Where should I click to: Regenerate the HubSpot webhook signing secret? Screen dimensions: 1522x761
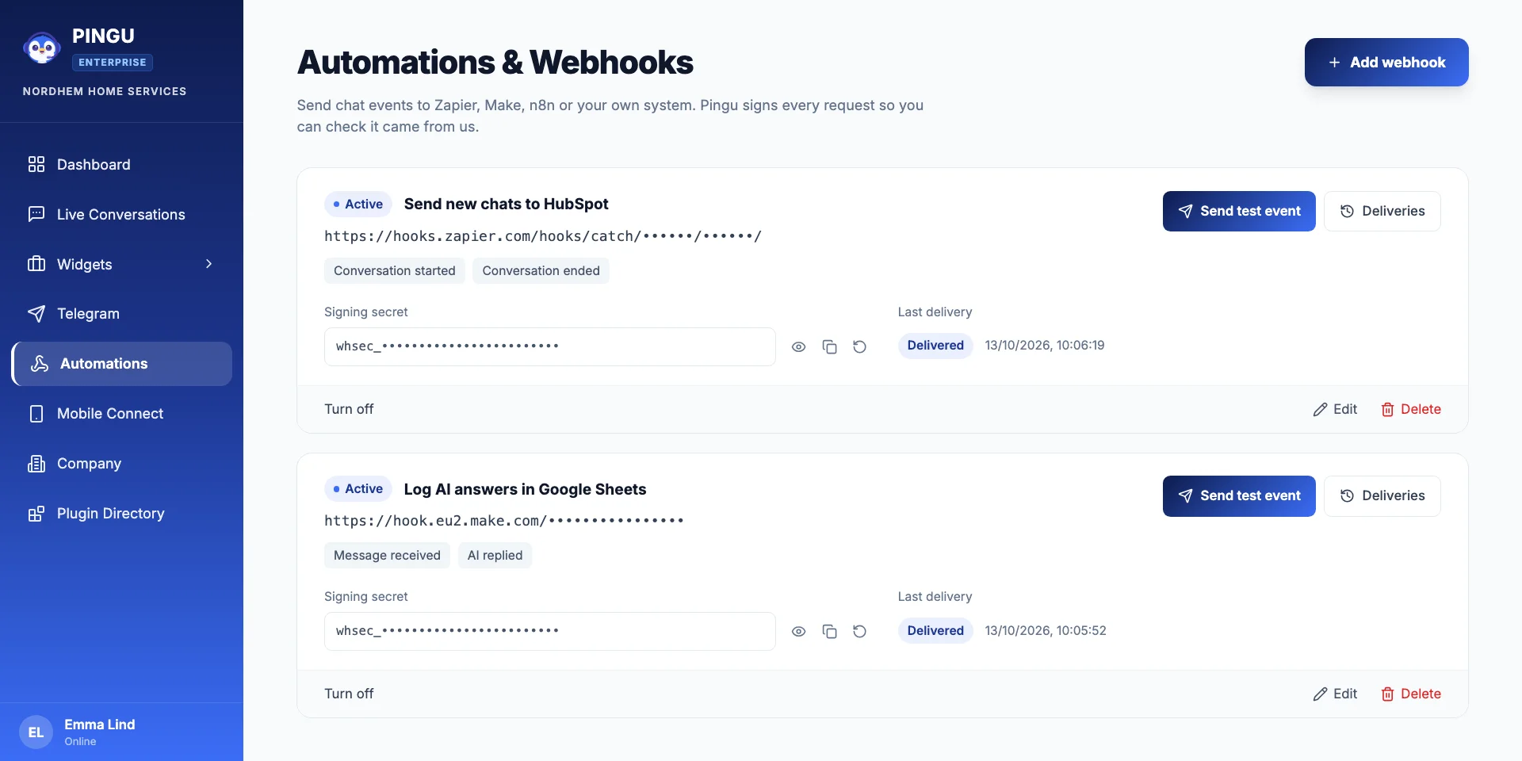pos(859,346)
